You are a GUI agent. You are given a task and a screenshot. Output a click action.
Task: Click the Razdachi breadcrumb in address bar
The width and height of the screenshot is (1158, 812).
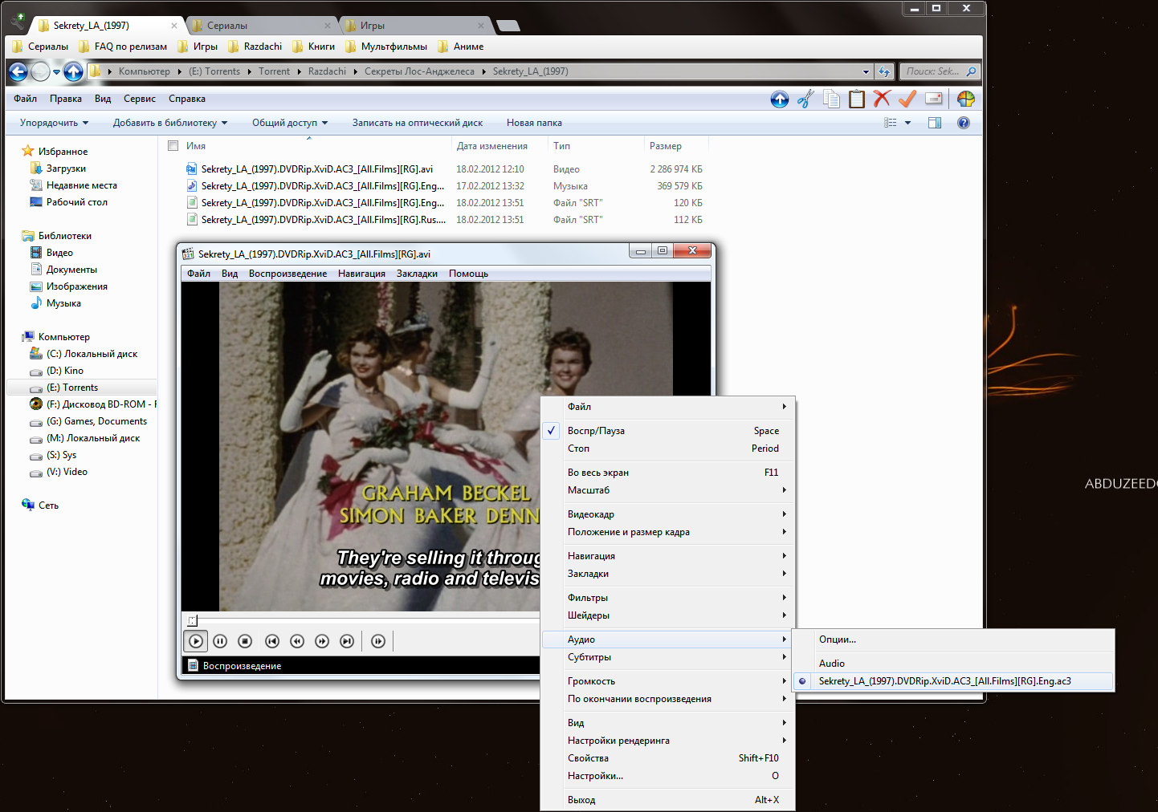tap(327, 71)
